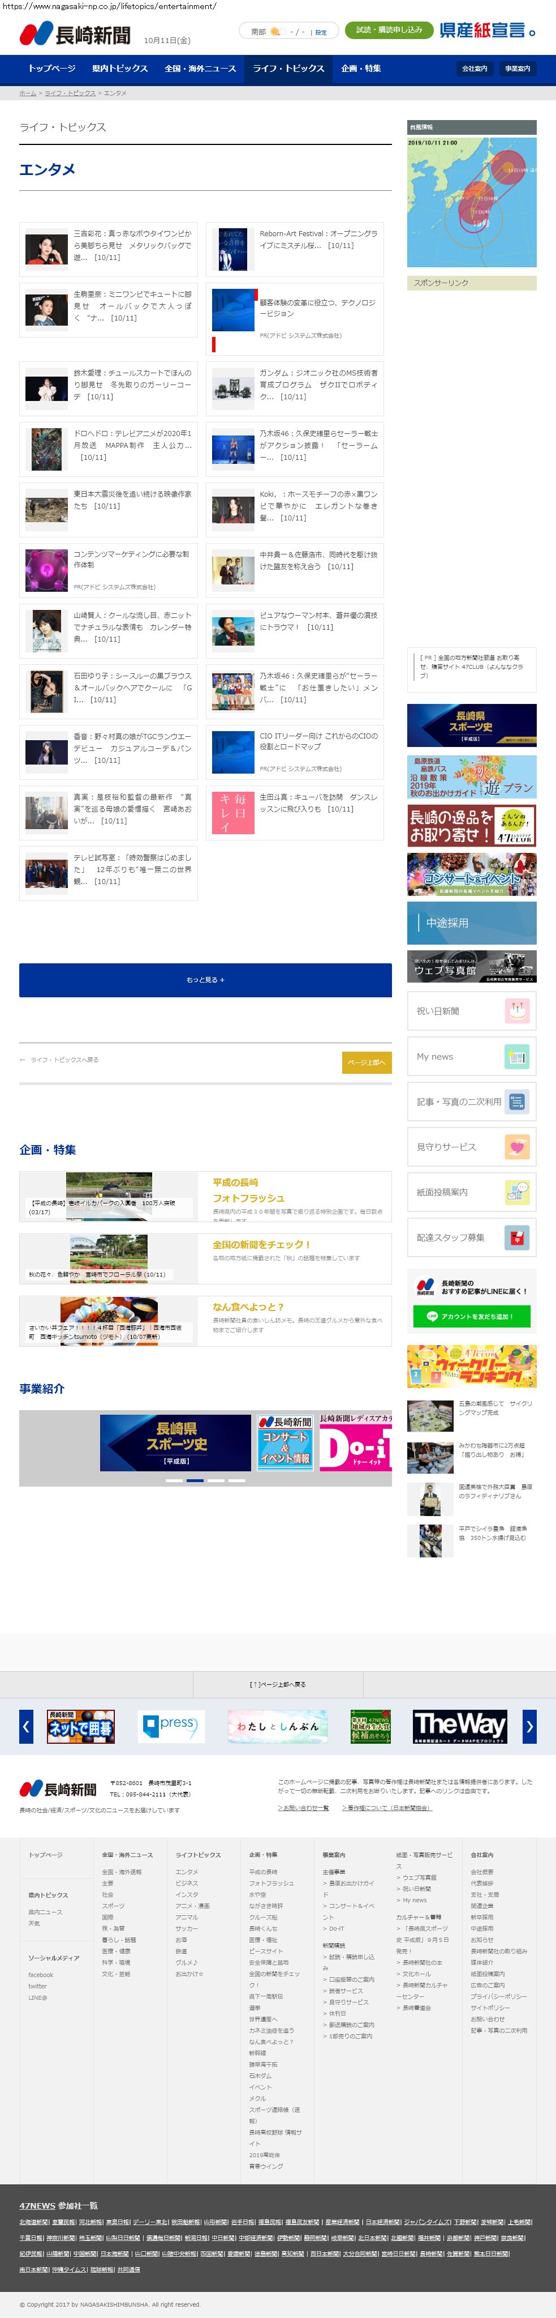Select the ライフ・トピックス navigation tab
Image resolution: width=556 pixels, height=2318 pixels.
pos(288,69)
